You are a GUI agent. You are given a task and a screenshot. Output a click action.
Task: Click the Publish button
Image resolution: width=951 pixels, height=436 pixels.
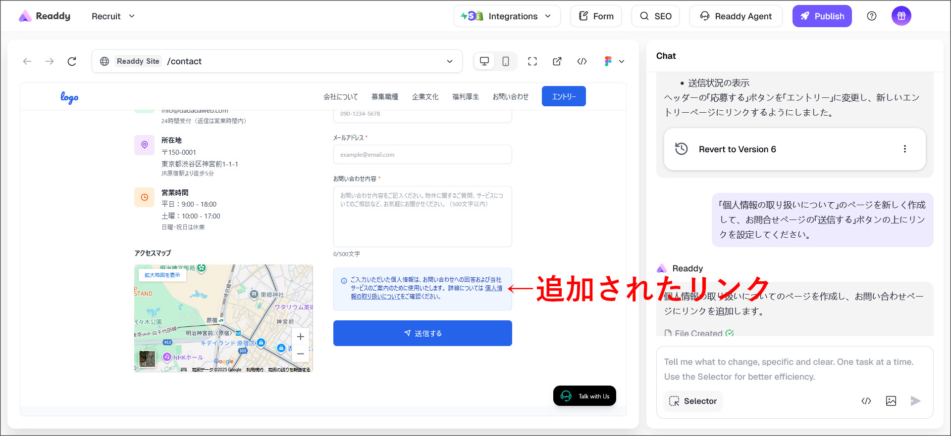822,16
